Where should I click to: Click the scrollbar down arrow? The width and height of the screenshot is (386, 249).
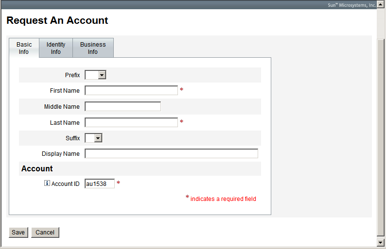coord(381,242)
